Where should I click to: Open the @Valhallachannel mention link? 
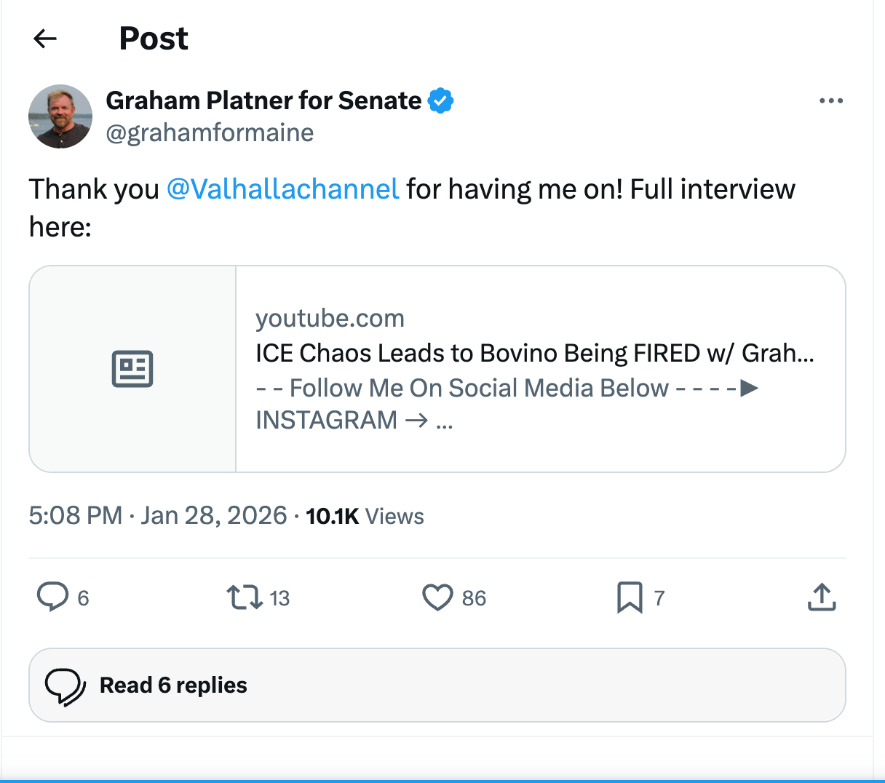pyautogui.click(x=282, y=189)
